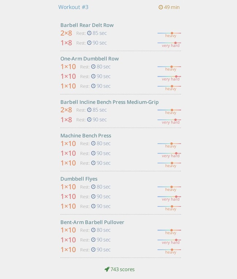Click the rocket icon next to 743 scores
This screenshot has height=279, width=237.
(107, 269)
